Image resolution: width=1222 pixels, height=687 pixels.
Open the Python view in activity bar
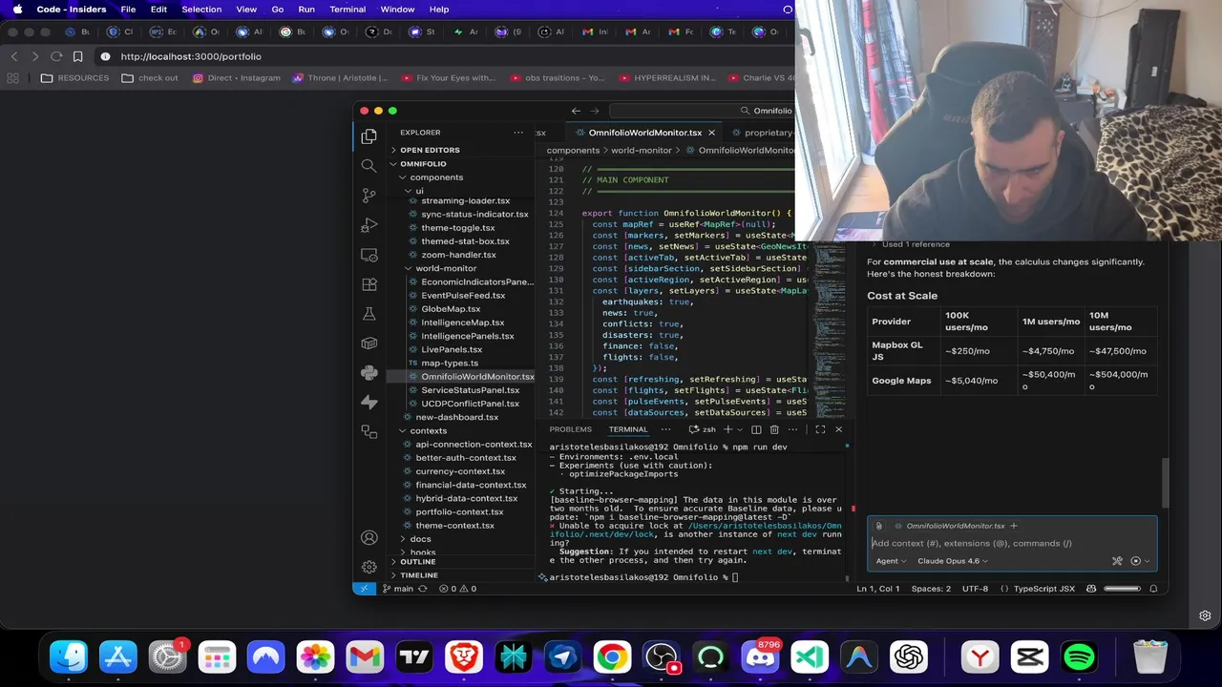[369, 373]
